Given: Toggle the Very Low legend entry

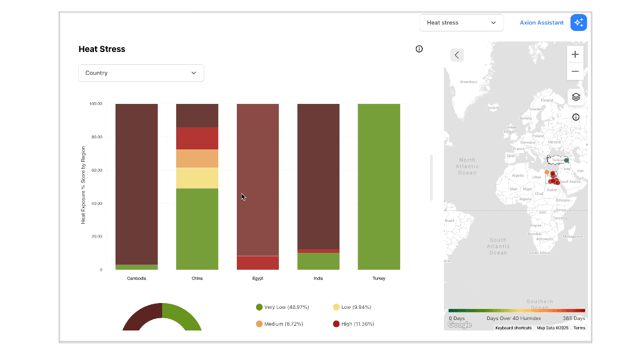Looking at the screenshot, I should tap(282, 307).
